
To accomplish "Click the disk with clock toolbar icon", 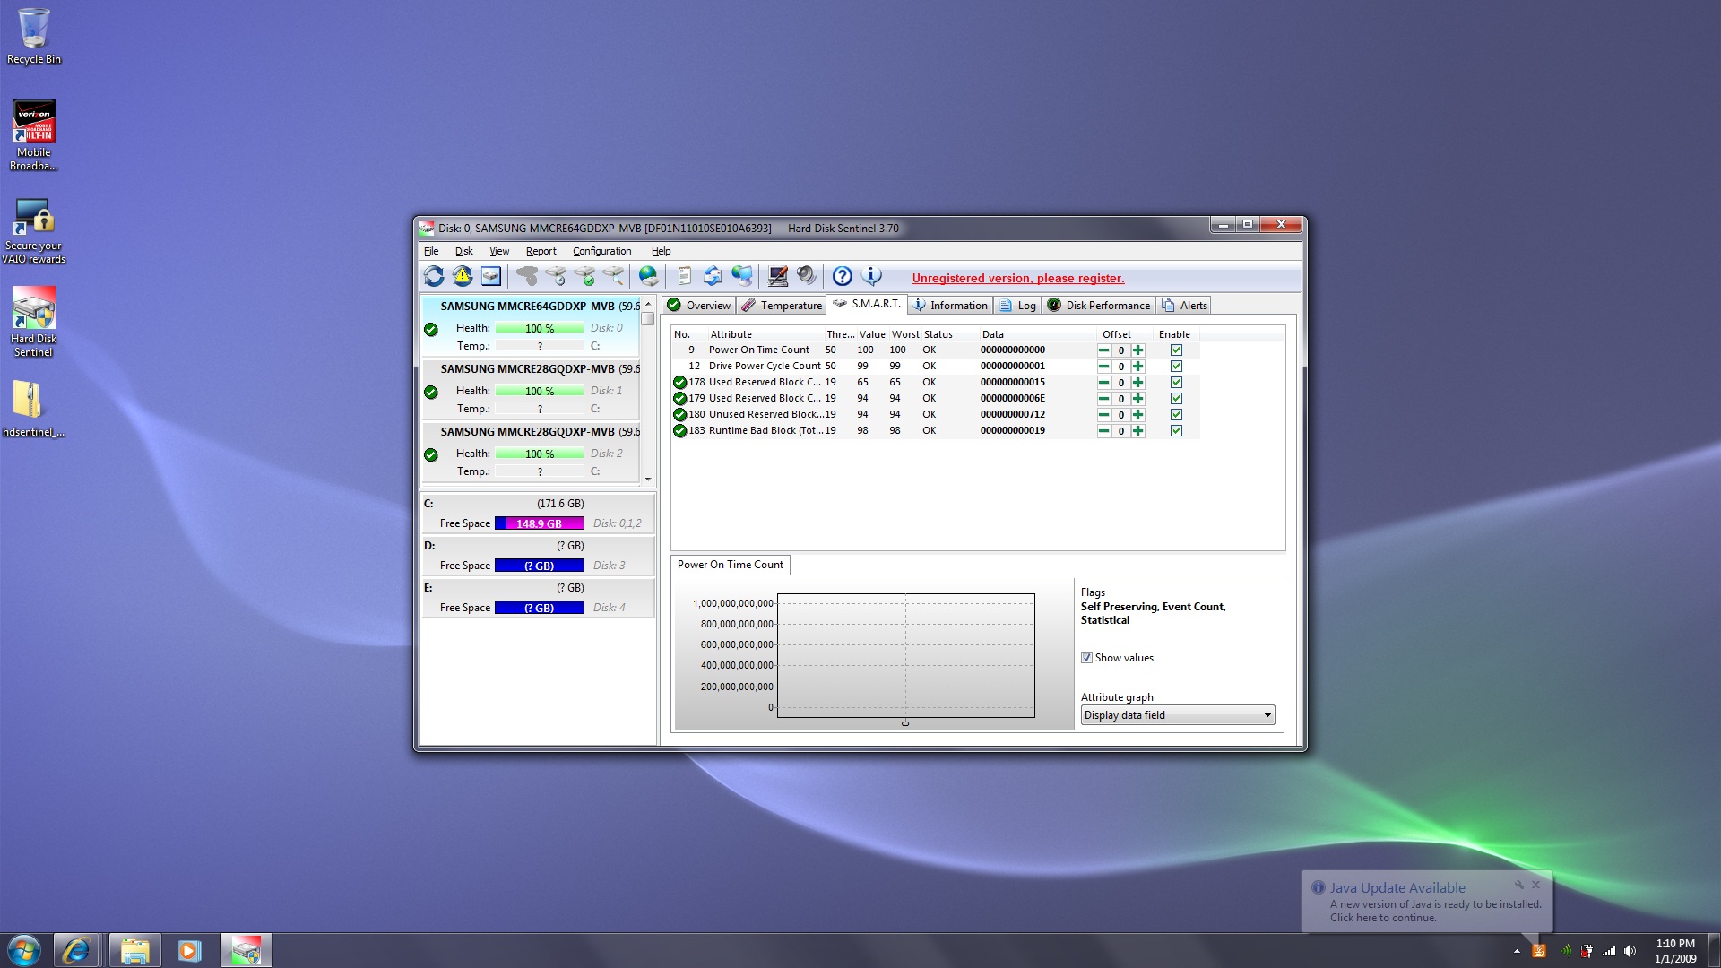I will [x=556, y=276].
